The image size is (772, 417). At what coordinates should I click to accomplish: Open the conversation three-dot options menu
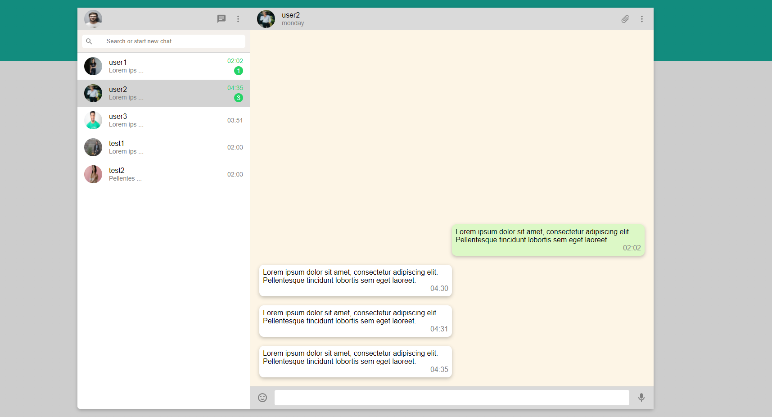click(x=641, y=19)
